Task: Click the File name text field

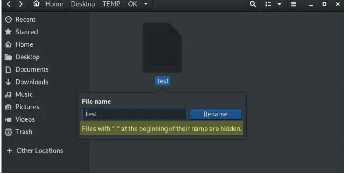Action: (x=134, y=114)
